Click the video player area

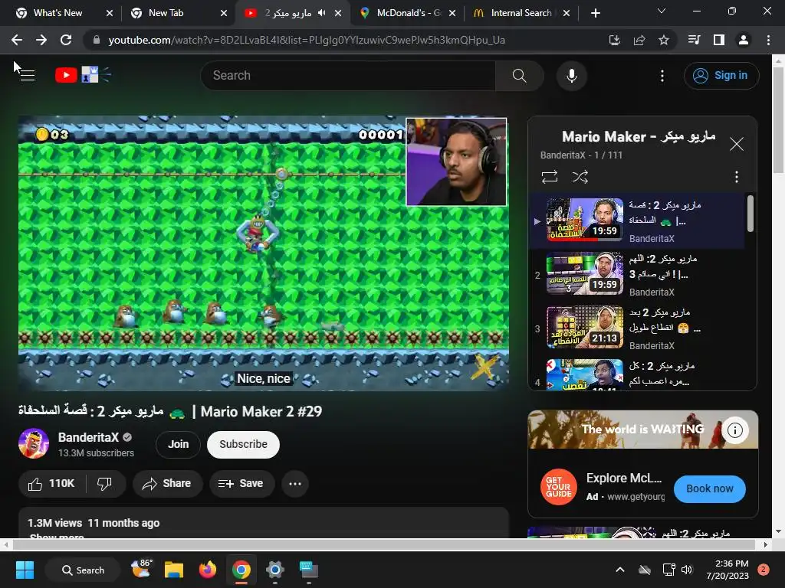coord(264,253)
